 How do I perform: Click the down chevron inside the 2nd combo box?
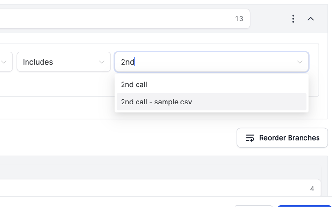tap(300, 62)
